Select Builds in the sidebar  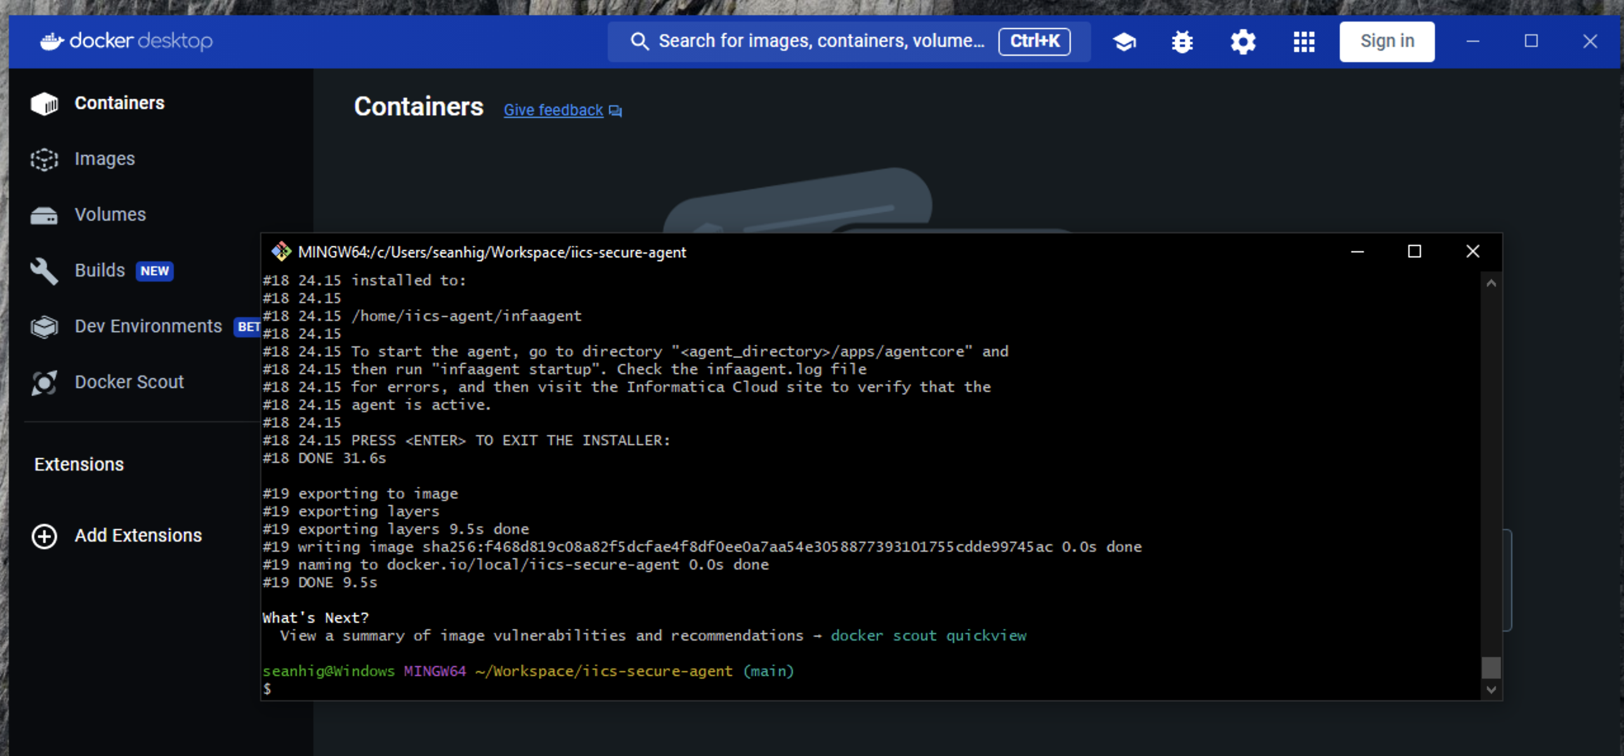(x=100, y=270)
